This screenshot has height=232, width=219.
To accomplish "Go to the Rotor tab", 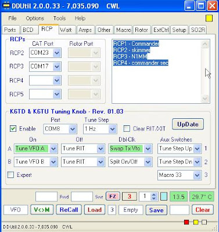I will click(x=142, y=30).
